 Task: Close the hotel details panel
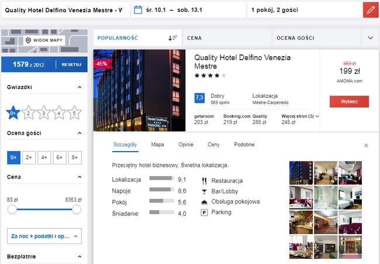366,145
